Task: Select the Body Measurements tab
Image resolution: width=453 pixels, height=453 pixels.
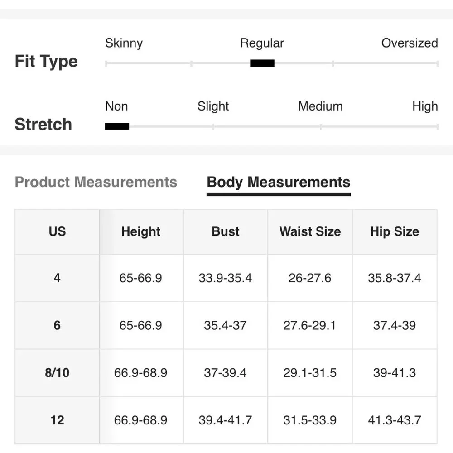Action: pyautogui.click(x=278, y=182)
